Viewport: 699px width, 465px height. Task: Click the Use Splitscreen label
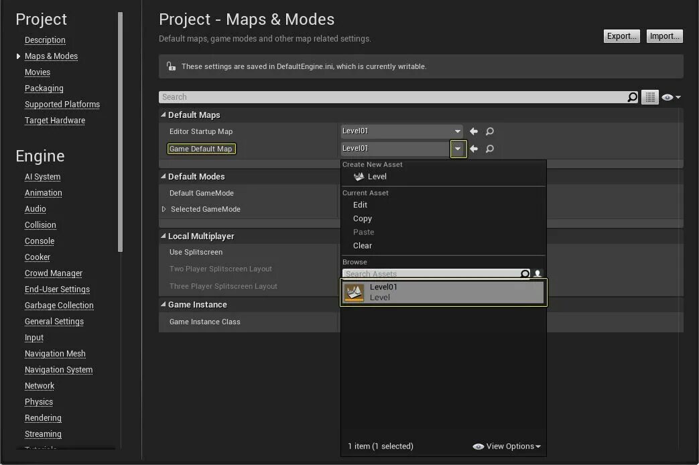click(196, 252)
